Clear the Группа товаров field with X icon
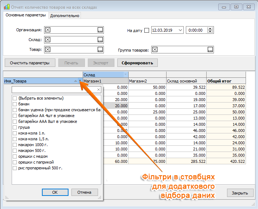 pyautogui.click(x=155, y=49)
